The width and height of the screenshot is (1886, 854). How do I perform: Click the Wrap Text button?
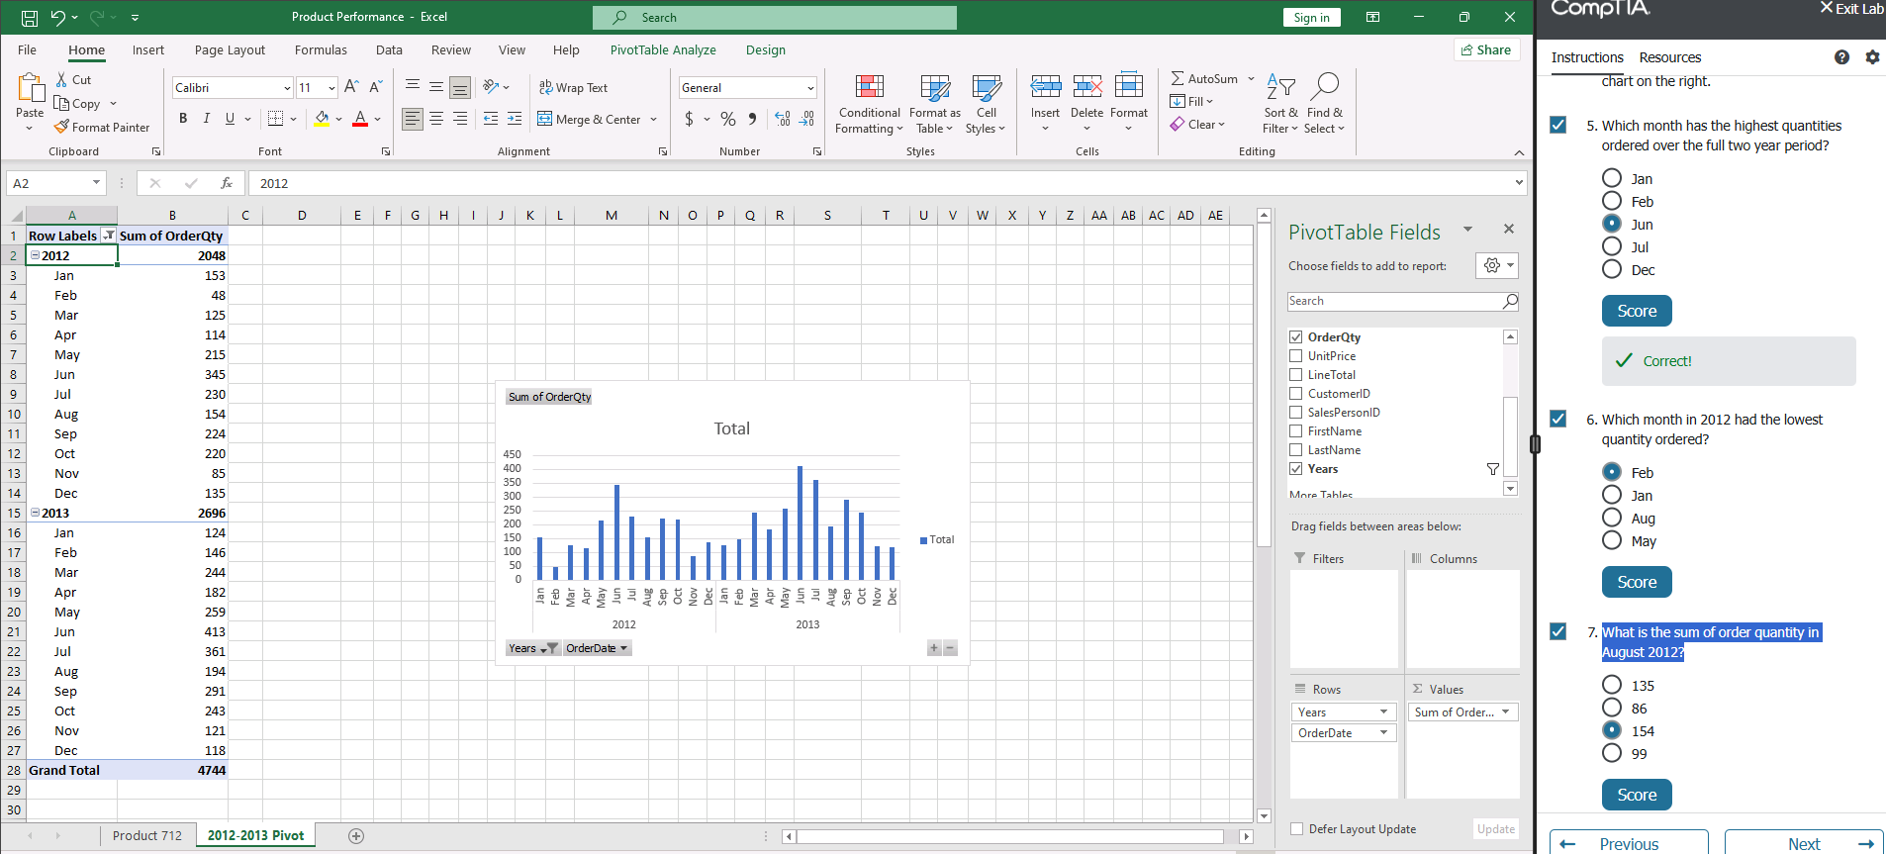click(573, 87)
